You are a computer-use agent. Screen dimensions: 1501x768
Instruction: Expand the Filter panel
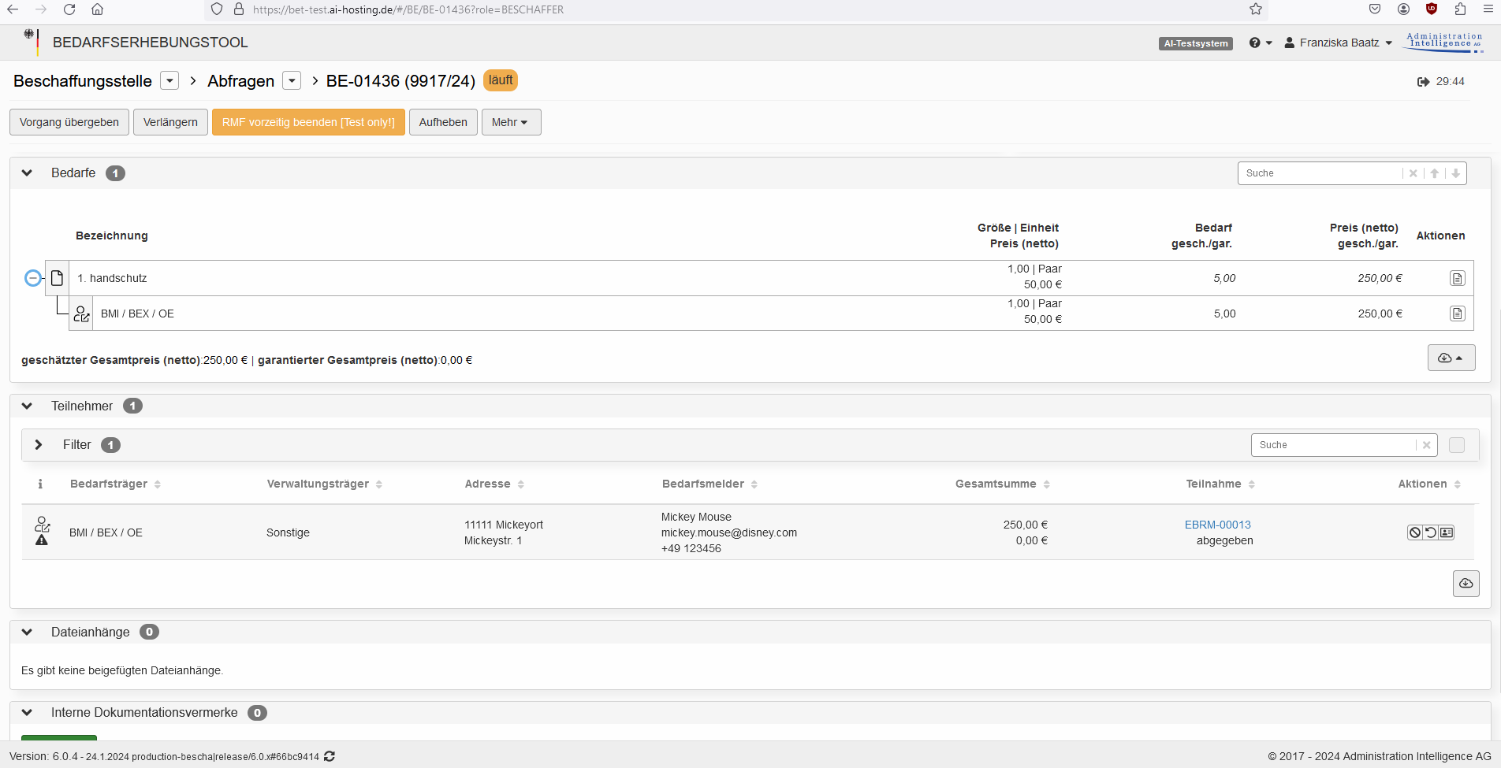click(39, 445)
